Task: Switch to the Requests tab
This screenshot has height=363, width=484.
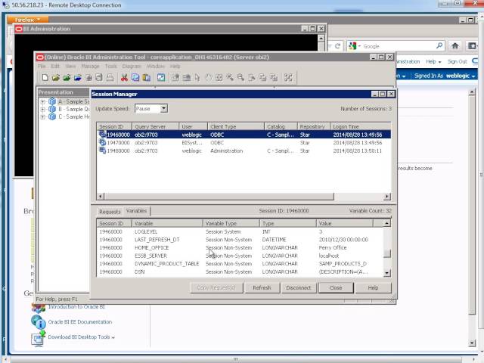Action: [x=110, y=212]
